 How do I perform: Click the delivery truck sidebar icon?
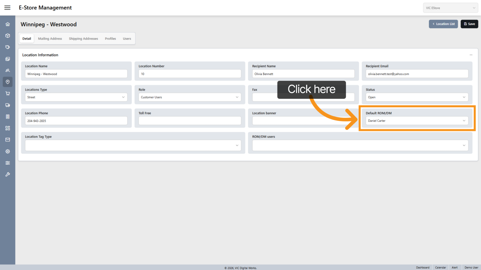(x=8, y=105)
